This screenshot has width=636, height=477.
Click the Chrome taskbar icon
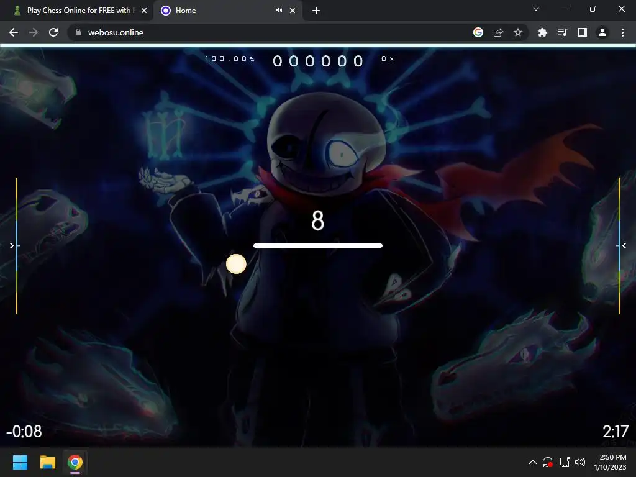tap(75, 462)
